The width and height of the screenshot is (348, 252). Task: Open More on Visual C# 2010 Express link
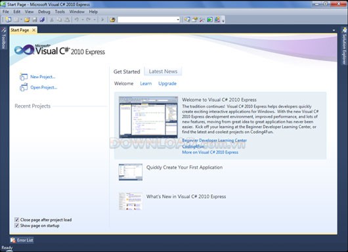click(210, 152)
